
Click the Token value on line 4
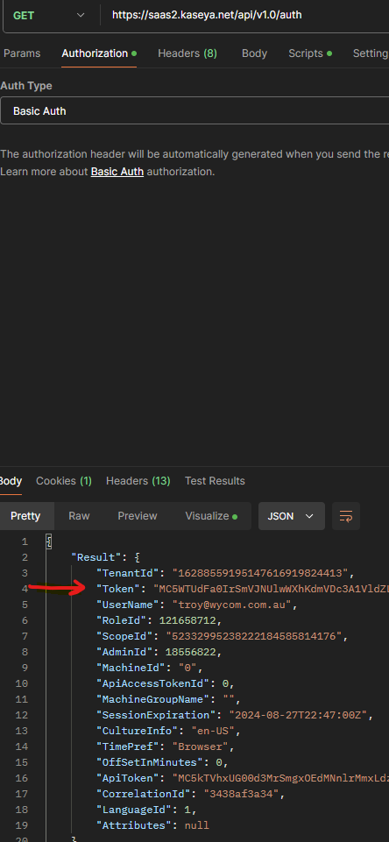pos(271,589)
